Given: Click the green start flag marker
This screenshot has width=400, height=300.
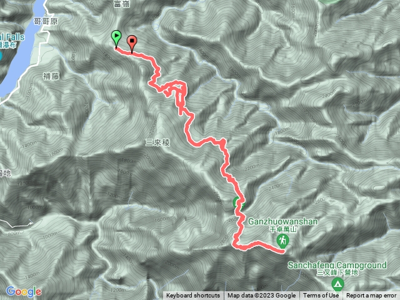Looking at the screenshot, I should point(116,38).
